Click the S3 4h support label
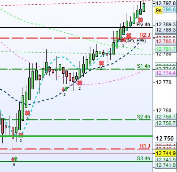 144,158
